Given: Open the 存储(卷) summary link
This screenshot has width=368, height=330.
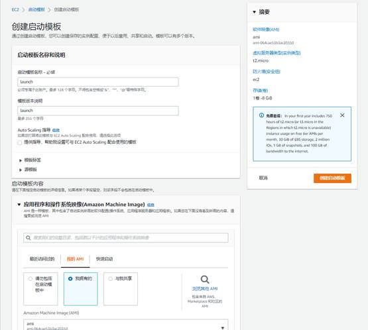Looking at the screenshot, I should click(x=261, y=91).
